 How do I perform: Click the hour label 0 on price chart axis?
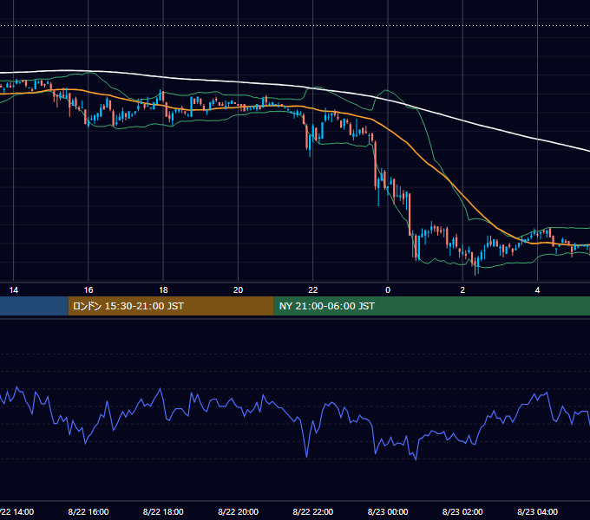(388, 290)
